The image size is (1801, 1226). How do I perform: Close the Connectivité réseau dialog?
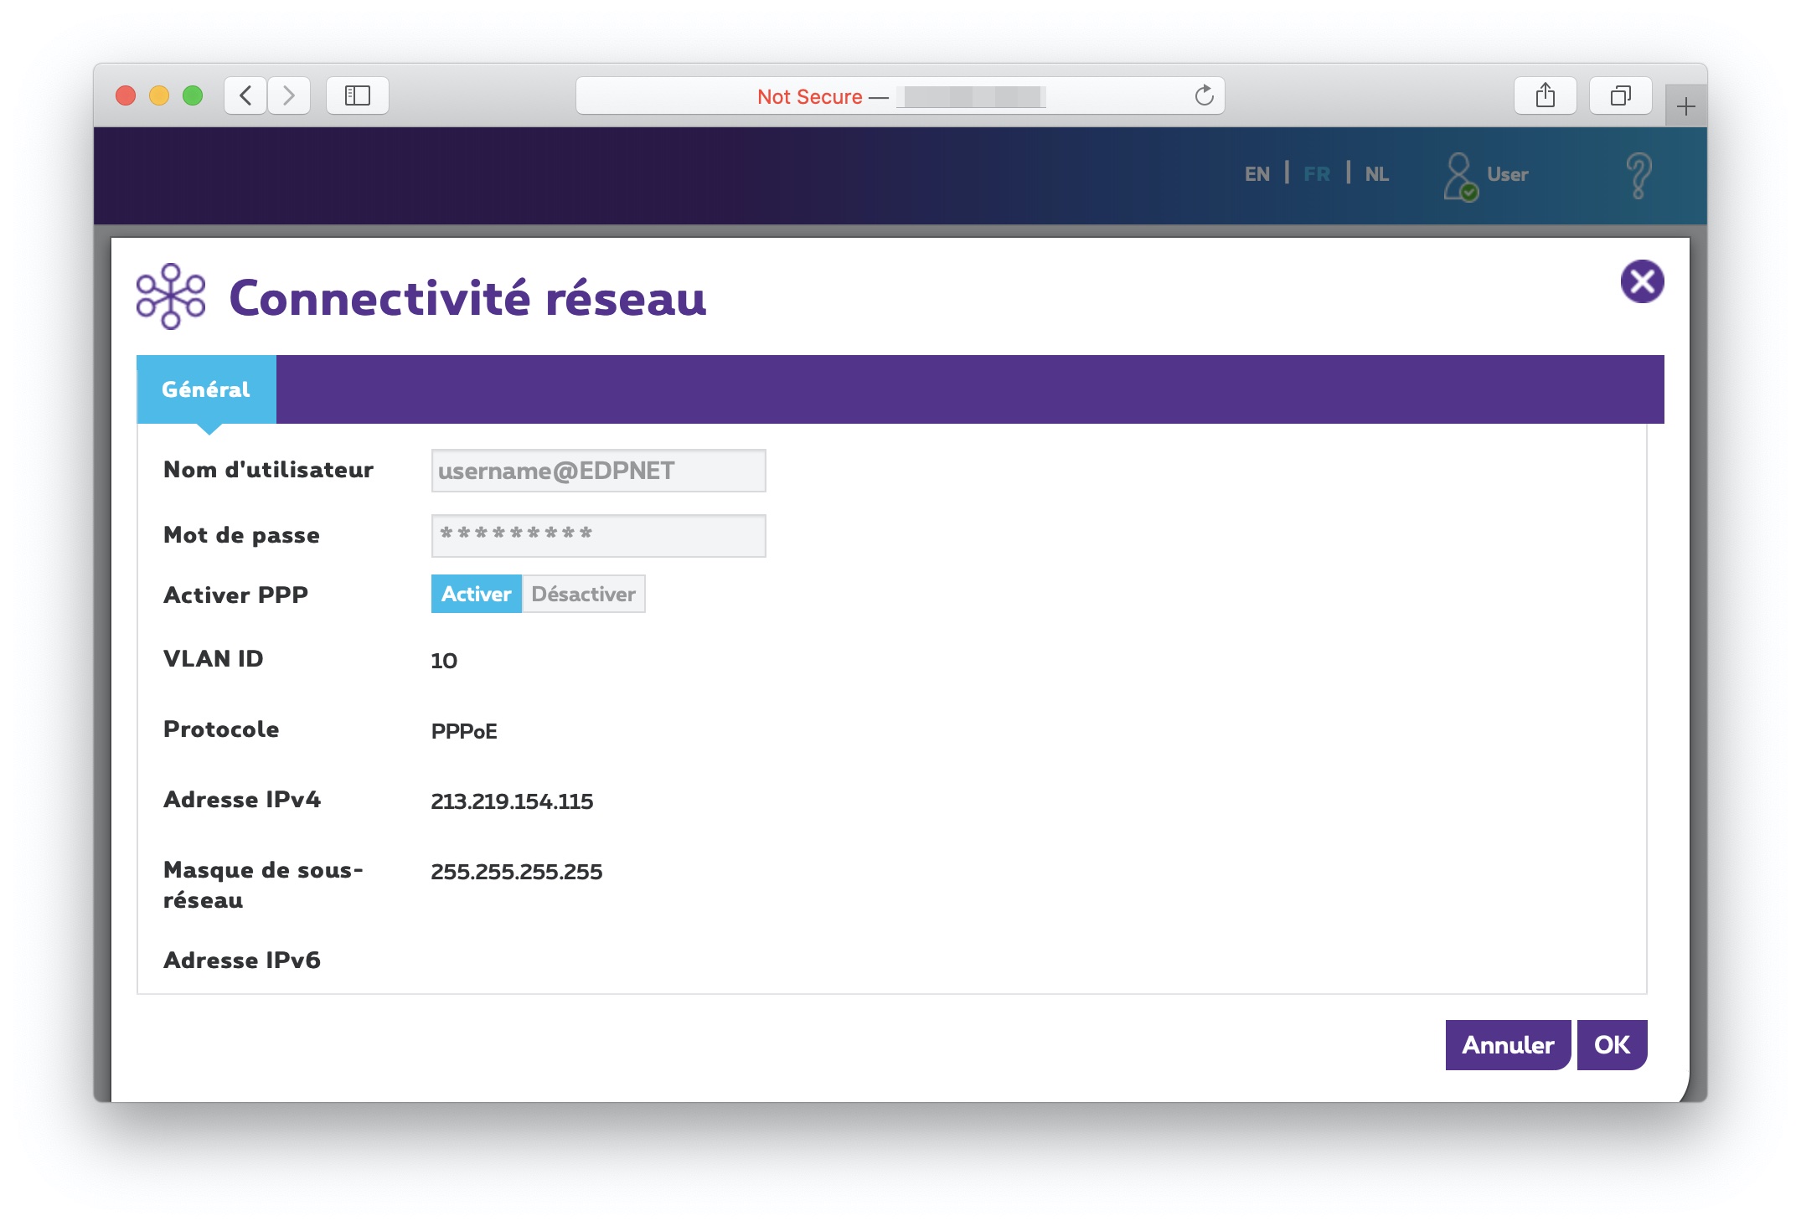coord(1642,281)
